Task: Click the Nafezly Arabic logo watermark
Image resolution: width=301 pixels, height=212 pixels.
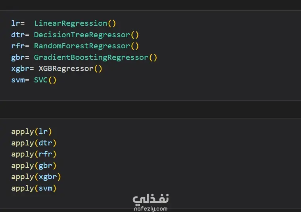Action: 150,199
